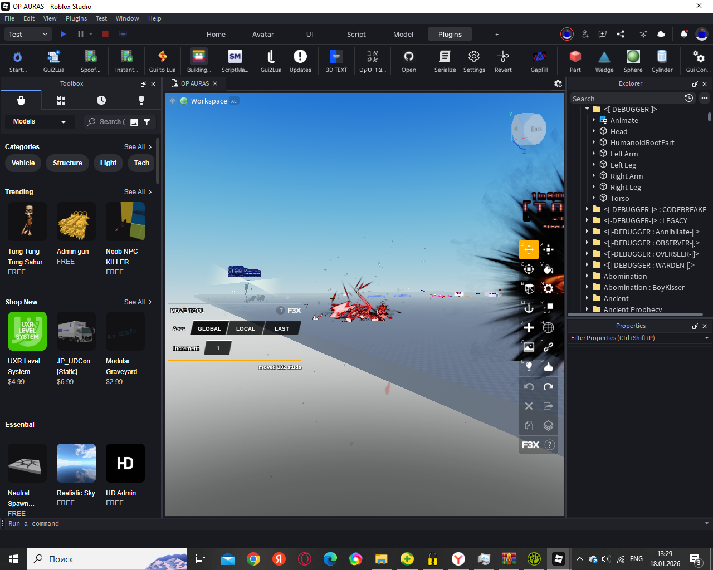The image size is (713, 570).
Task: Click See All next to Categories
Action: (x=138, y=147)
